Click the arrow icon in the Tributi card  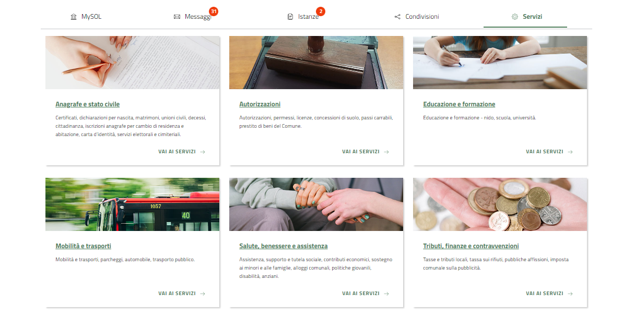[570, 294]
